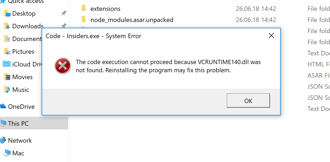
Task: Open the Mac network location
Action: tap(18, 153)
